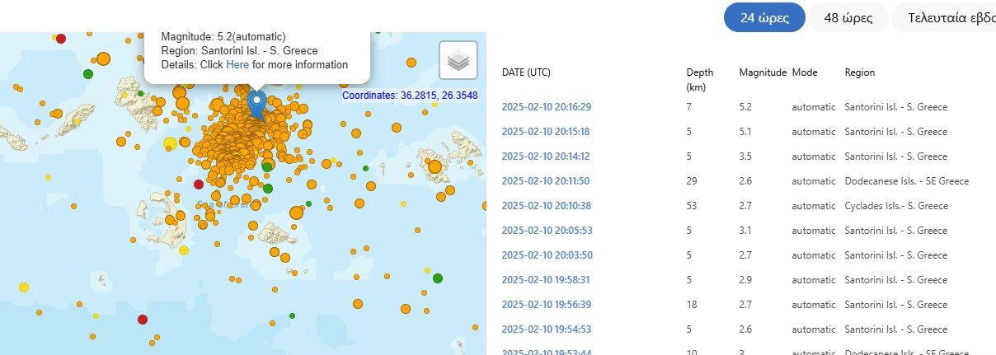The height and width of the screenshot is (355, 996).
Task: Click the large green marker near top-left of map
Action: [88, 74]
